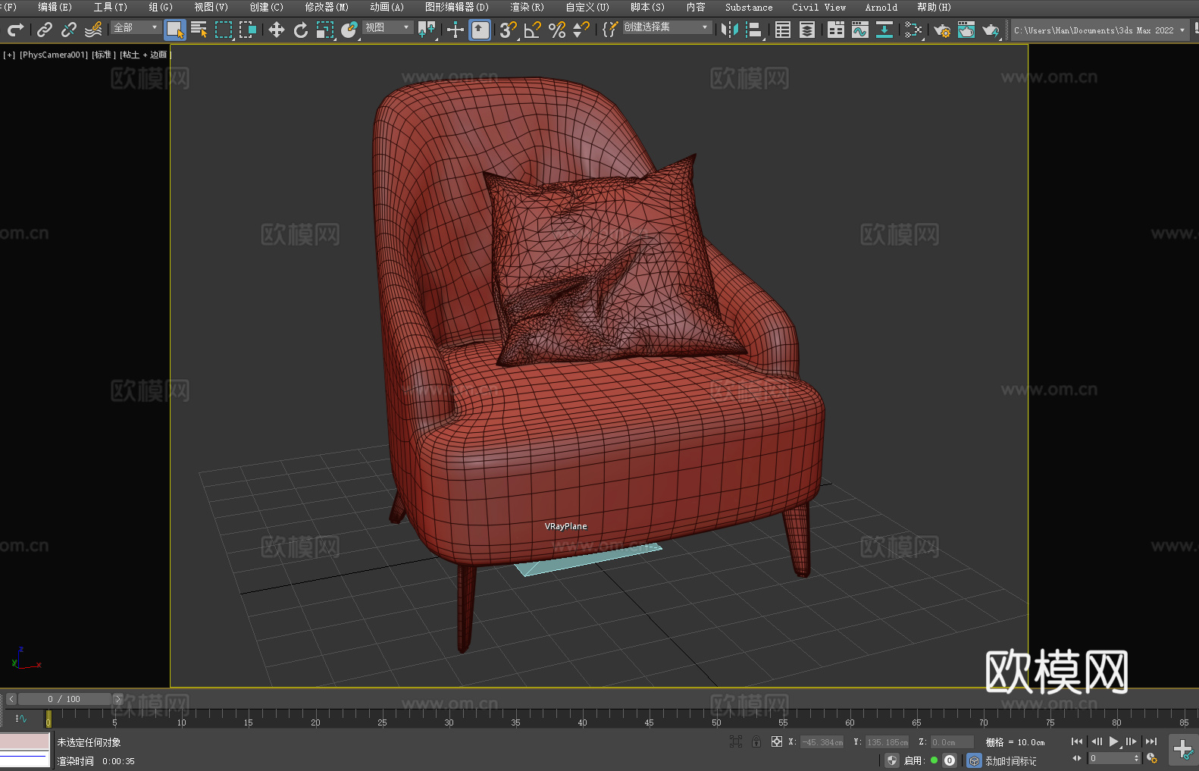
Task: Click the time slider 0 / 100 handle
Action: [x=64, y=699]
